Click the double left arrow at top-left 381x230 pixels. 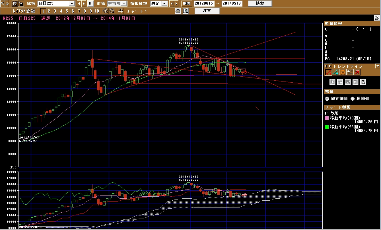click(x=3, y=3)
